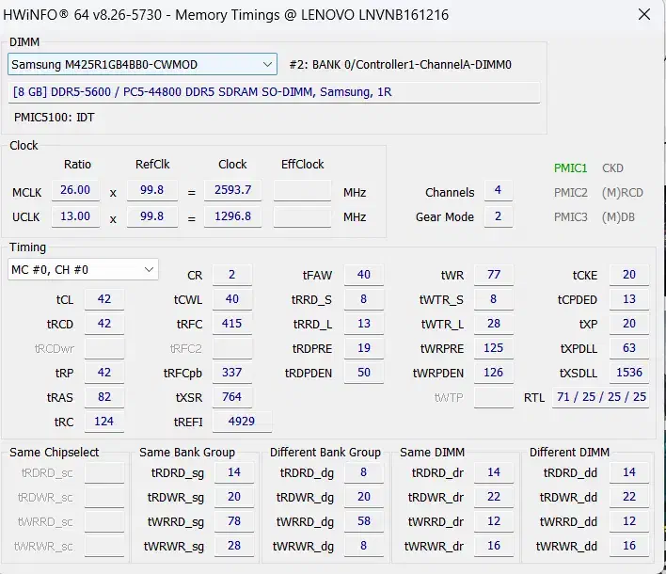666x574 pixels.
Task: Click the DDR5-5600 module description field
Action: (x=274, y=92)
